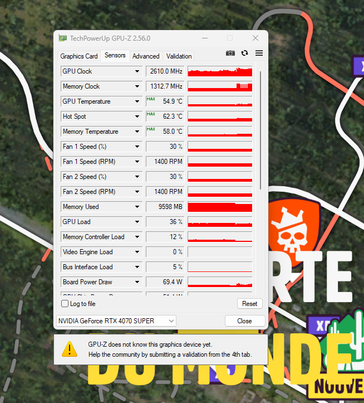Click the 12 % memory controller load value

(x=165, y=237)
